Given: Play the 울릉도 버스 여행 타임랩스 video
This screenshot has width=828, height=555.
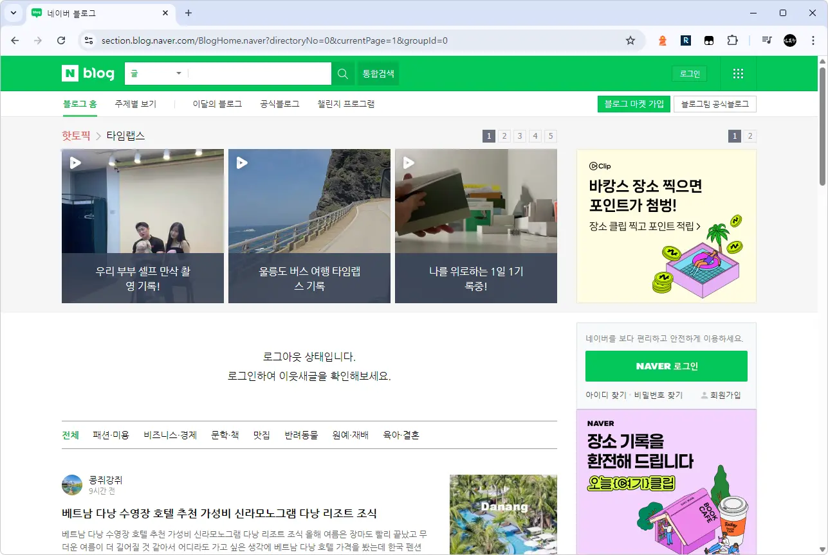Looking at the screenshot, I should pyautogui.click(x=242, y=163).
